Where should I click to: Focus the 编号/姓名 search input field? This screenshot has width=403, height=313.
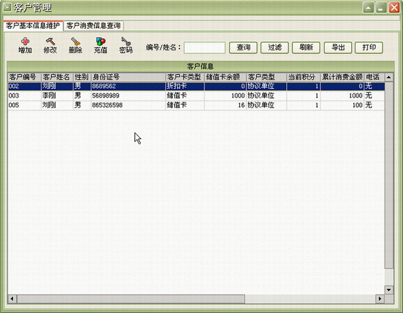tap(205, 48)
